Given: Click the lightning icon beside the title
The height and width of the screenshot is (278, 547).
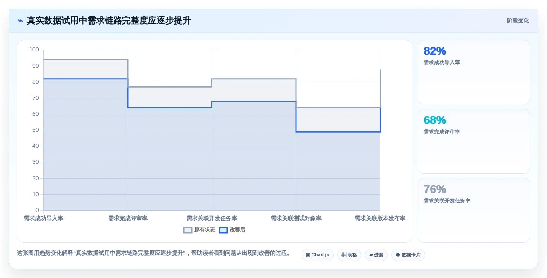Looking at the screenshot, I should click(x=20, y=21).
